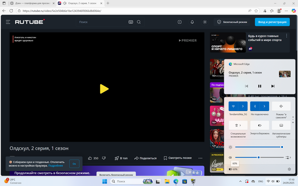Toggle Wi-Fi in quick settings

click(x=233, y=106)
